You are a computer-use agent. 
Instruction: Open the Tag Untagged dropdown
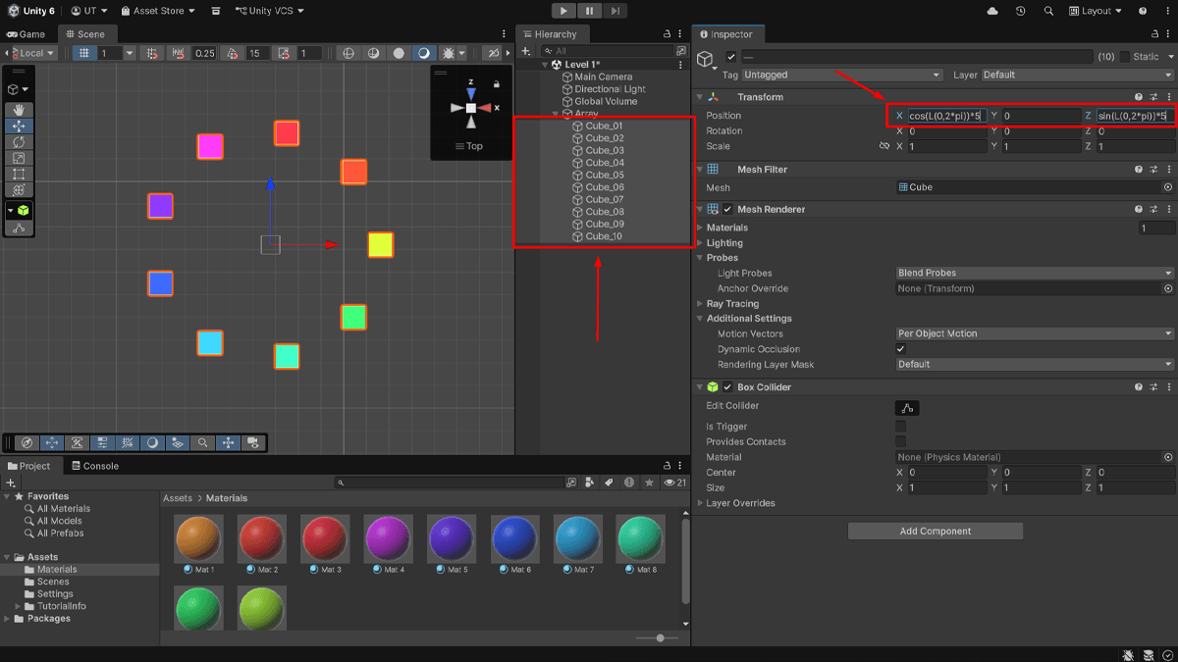pyautogui.click(x=842, y=75)
